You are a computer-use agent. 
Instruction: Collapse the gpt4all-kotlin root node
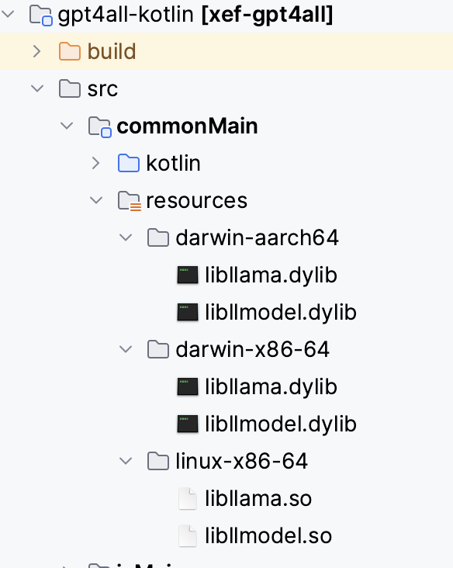(x=8, y=14)
